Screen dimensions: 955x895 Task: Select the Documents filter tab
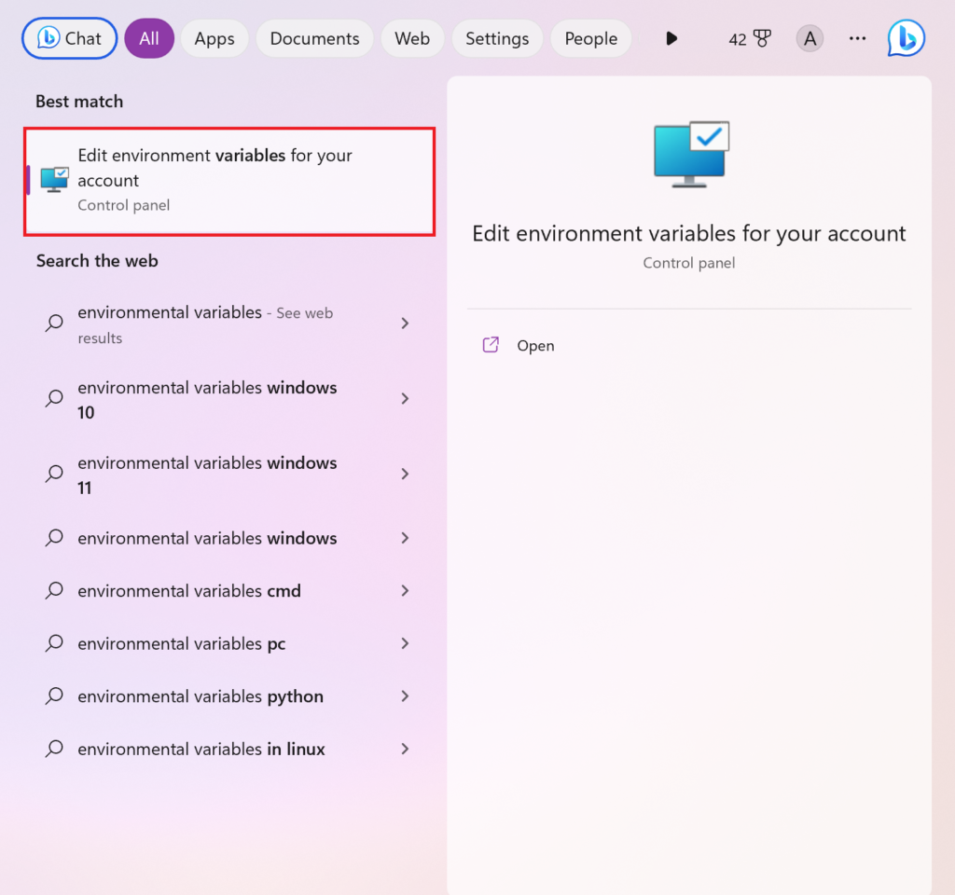[x=314, y=38]
